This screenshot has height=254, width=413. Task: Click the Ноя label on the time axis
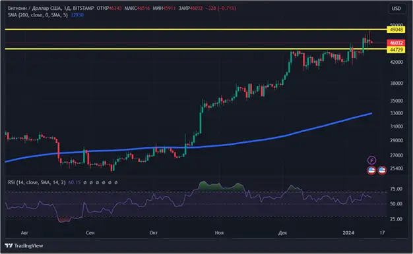tap(219, 233)
